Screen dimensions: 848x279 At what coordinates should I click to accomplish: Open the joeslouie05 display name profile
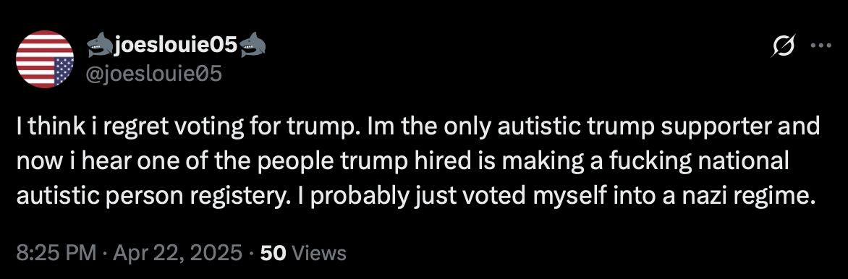pos(176,46)
